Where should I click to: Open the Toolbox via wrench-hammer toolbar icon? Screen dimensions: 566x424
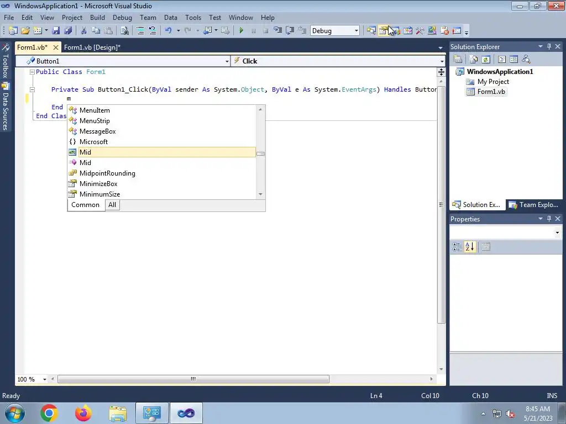(420, 31)
